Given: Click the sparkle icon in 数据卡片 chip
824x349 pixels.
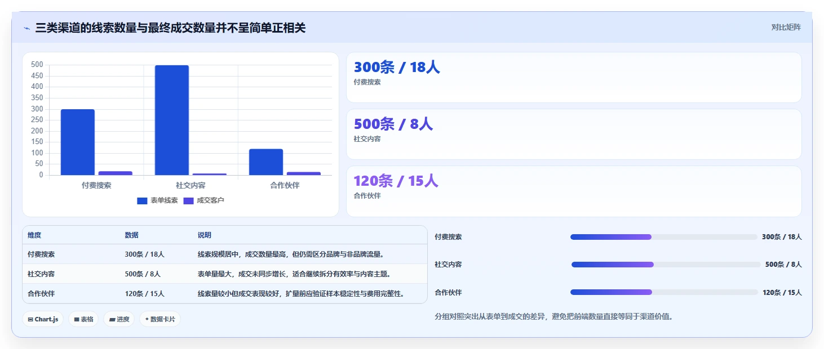Looking at the screenshot, I should [147, 319].
